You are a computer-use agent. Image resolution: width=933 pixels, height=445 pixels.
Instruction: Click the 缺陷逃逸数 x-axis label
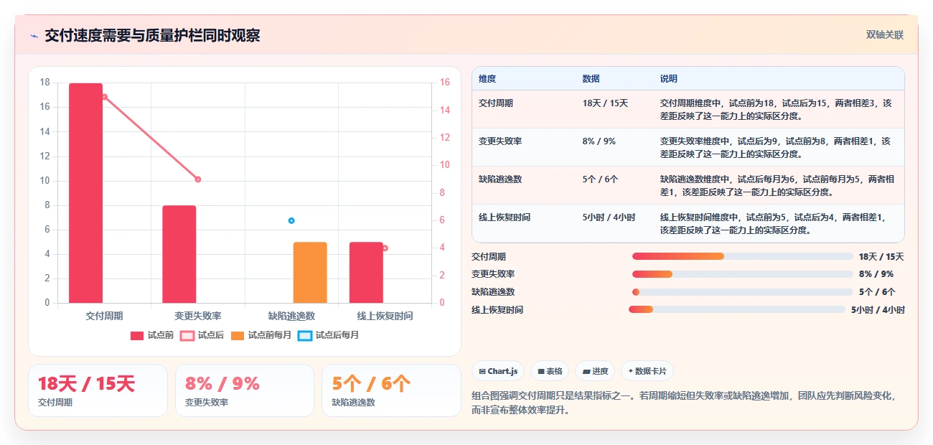click(291, 316)
